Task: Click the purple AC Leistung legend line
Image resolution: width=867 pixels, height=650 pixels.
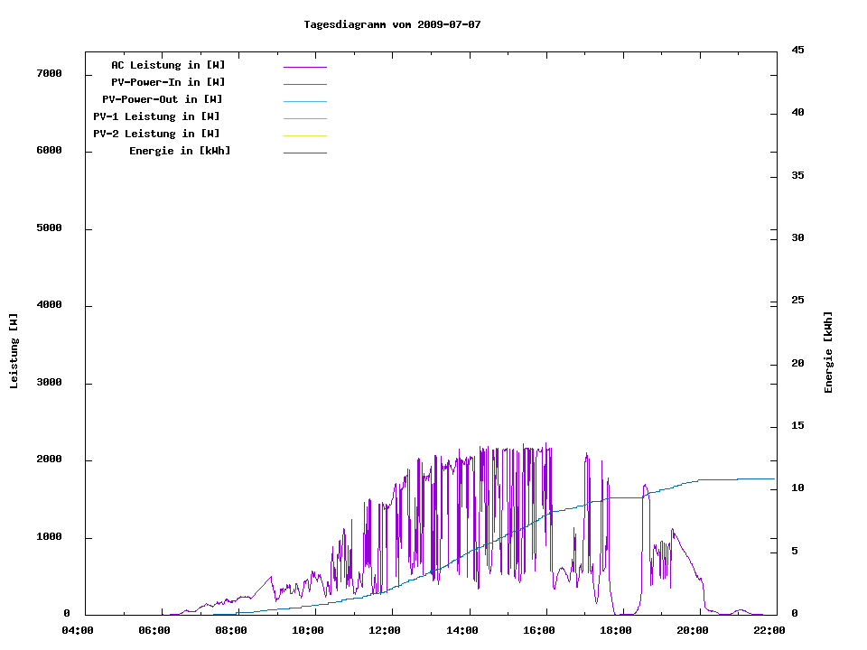Action: 304,67
